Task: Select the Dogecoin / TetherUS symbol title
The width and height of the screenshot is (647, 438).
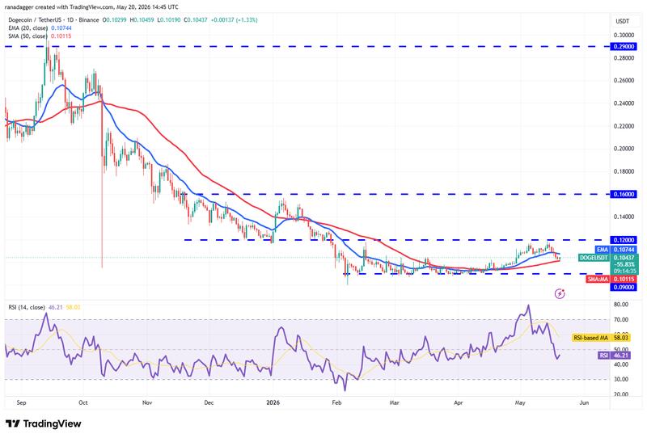Action: (53, 19)
